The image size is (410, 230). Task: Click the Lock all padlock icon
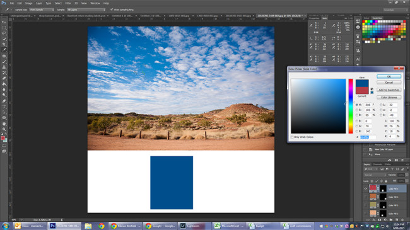[x=386, y=181]
